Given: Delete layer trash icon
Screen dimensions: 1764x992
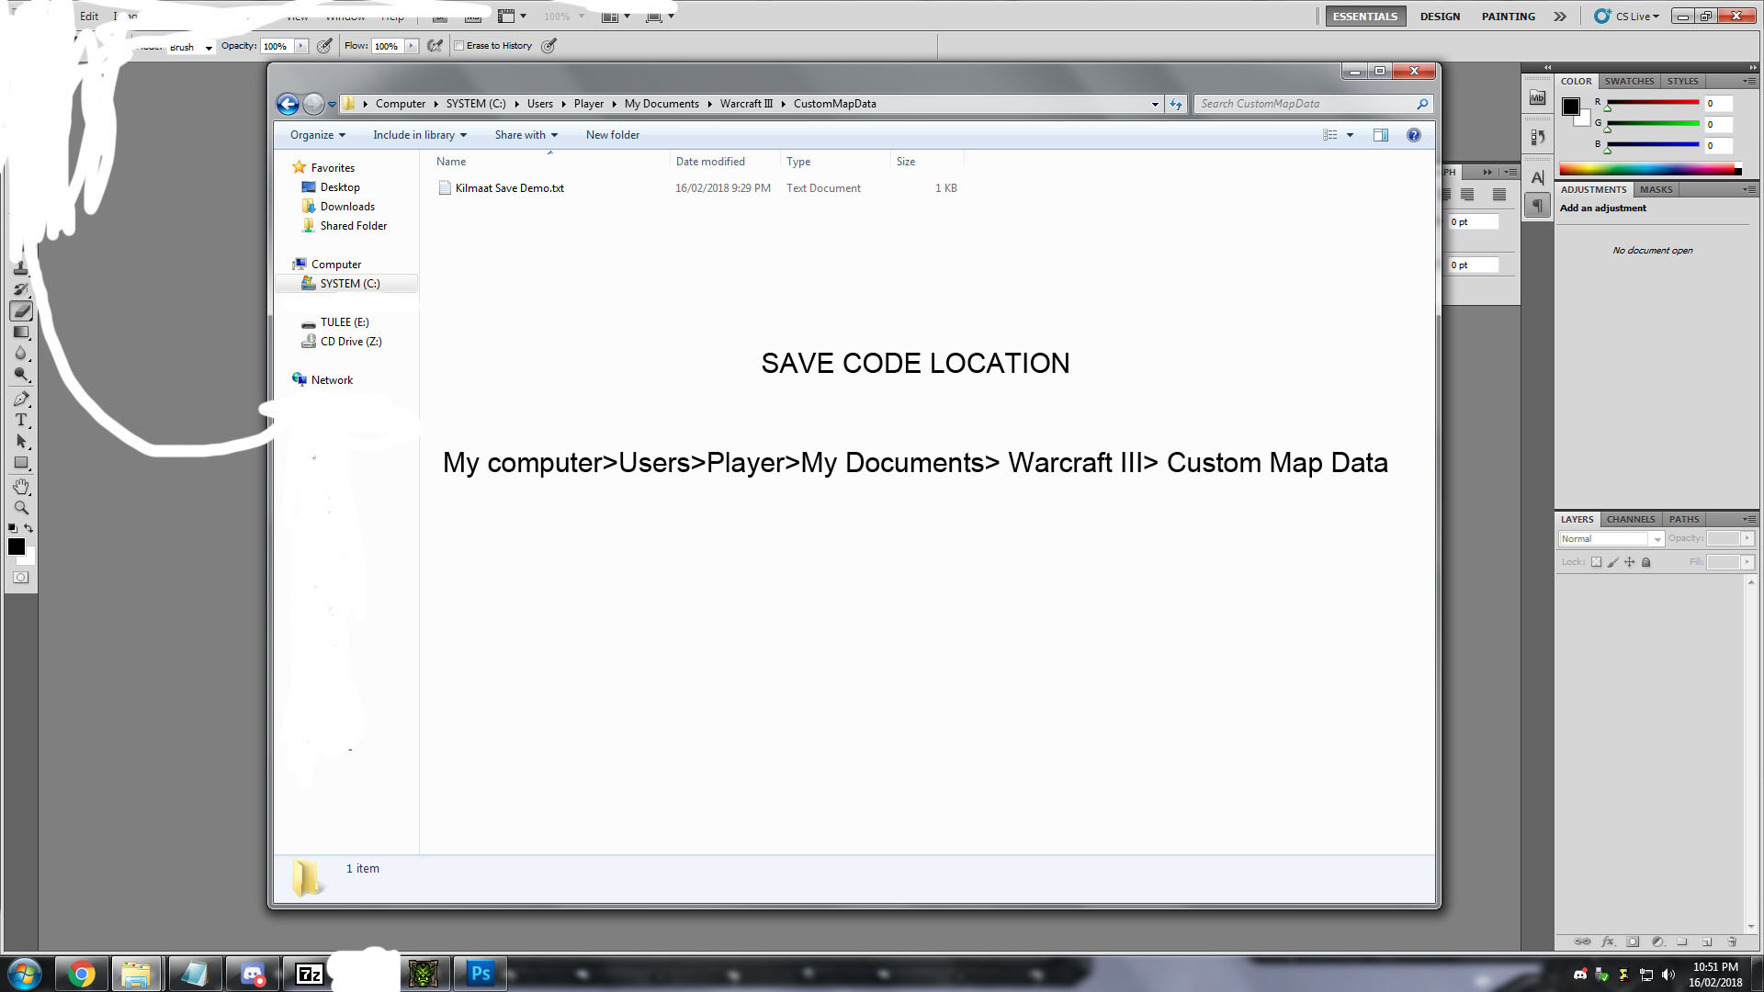Looking at the screenshot, I should 1732,941.
